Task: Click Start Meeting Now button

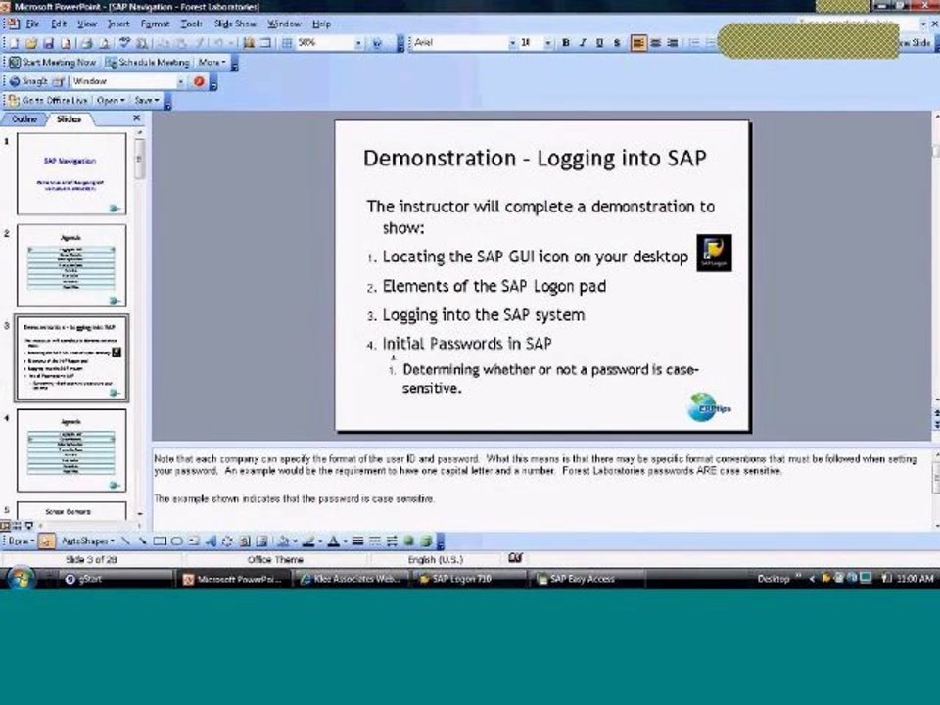Action: click(x=53, y=63)
